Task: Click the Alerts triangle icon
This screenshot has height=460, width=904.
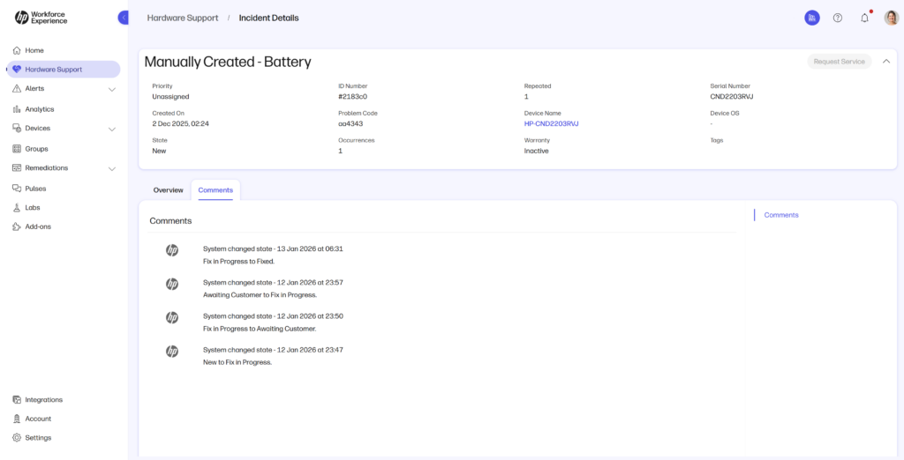Action: point(17,89)
